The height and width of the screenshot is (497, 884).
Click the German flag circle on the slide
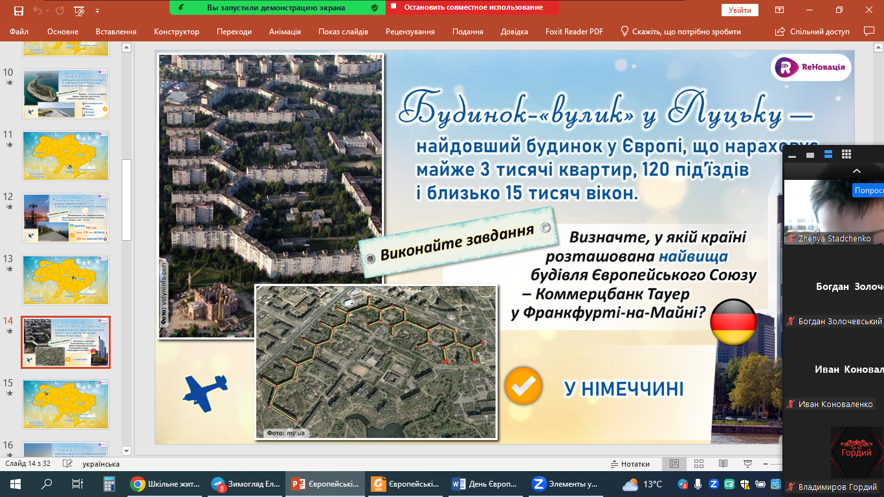coord(733,322)
